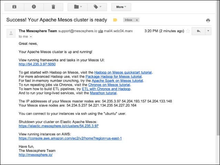Delete the email using the trash icon

click(x=53, y=7)
